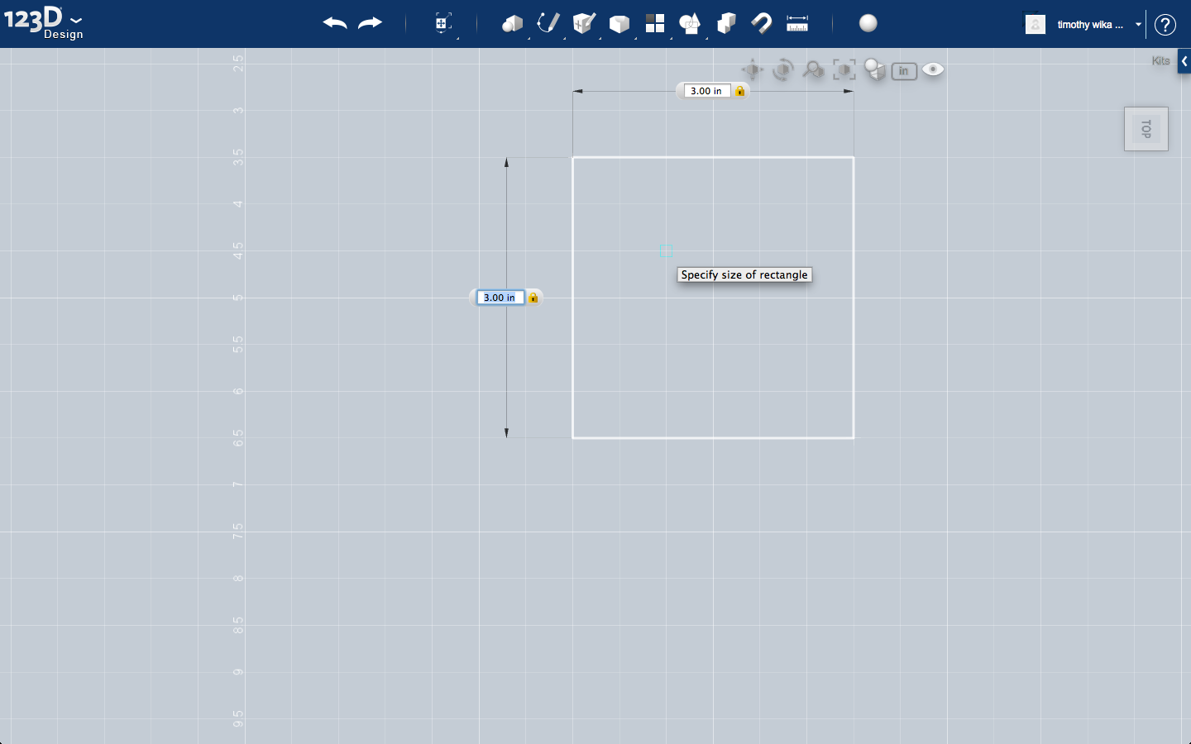Image resolution: width=1191 pixels, height=744 pixels.
Task: Open the Material sphere tool
Action: click(x=868, y=23)
